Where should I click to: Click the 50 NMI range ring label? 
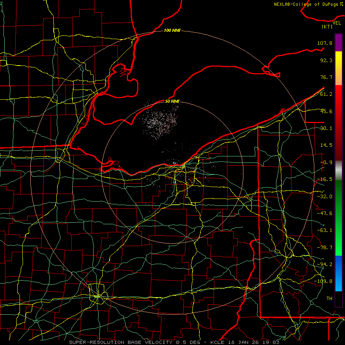tap(172, 101)
